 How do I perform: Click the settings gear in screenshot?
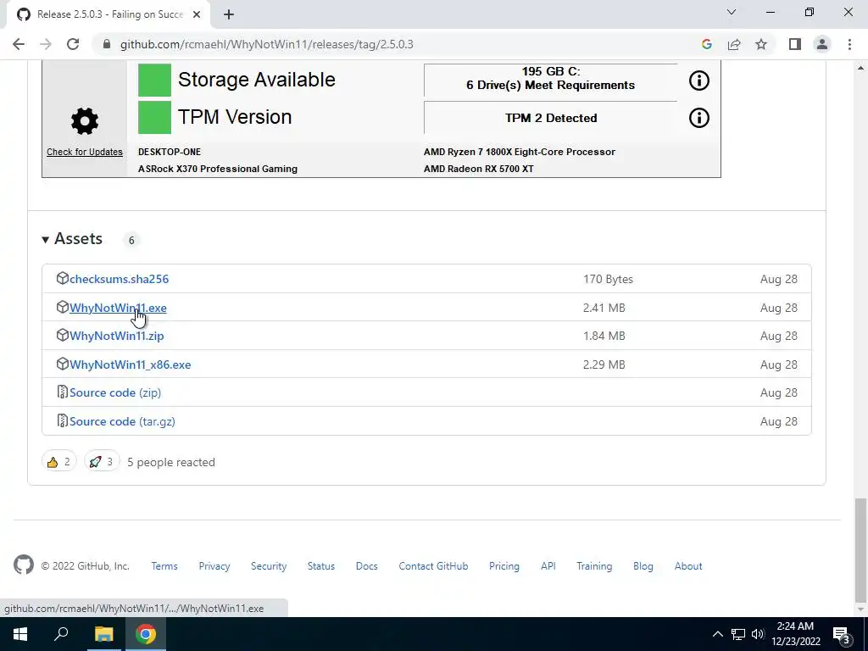click(x=85, y=121)
